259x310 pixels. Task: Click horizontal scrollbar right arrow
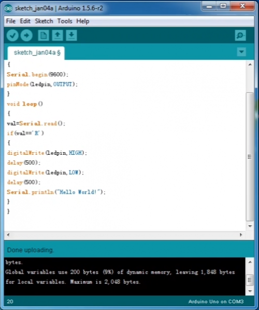(x=241, y=235)
